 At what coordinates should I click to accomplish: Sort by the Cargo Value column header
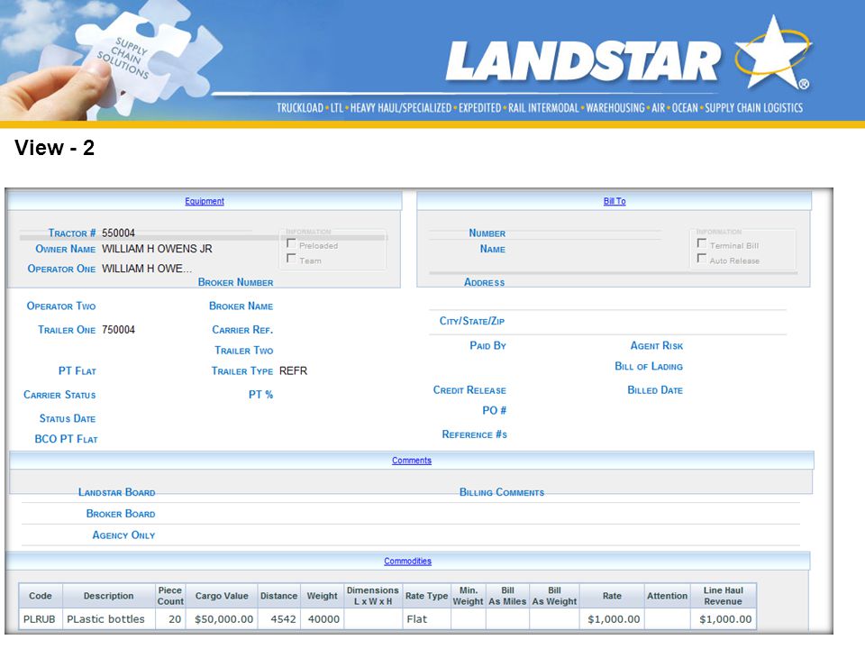coord(222,596)
